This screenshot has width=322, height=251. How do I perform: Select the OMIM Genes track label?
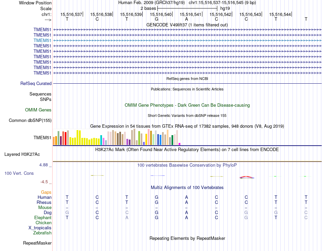pos(38,110)
